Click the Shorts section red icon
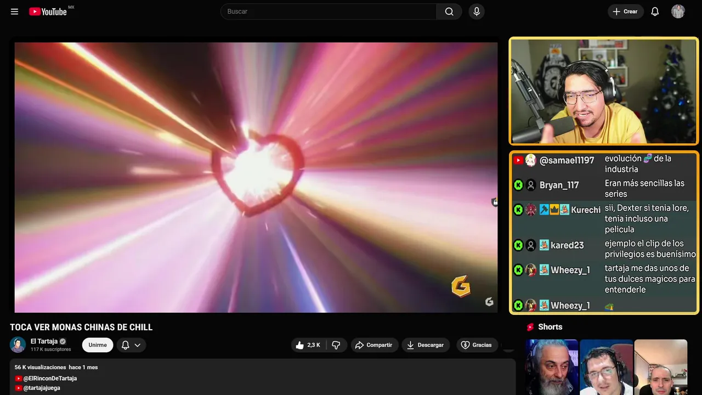The height and width of the screenshot is (395, 702). 530,327
